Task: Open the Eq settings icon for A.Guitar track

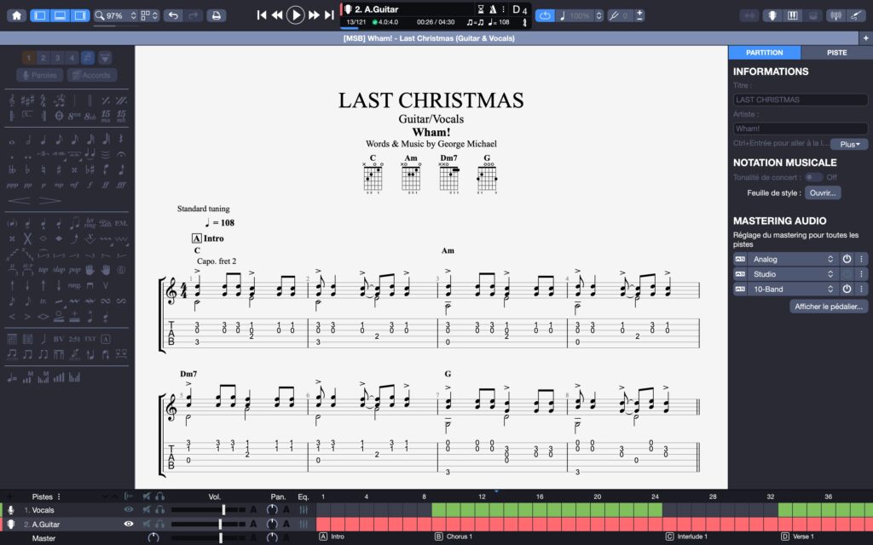Action: click(304, 523)
